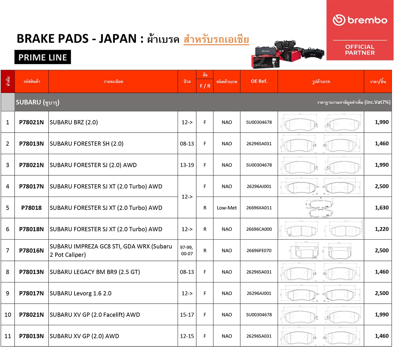Click SUBARU IMPREZA GC8 STI description

pyautogui.click(x=111, y=251)
